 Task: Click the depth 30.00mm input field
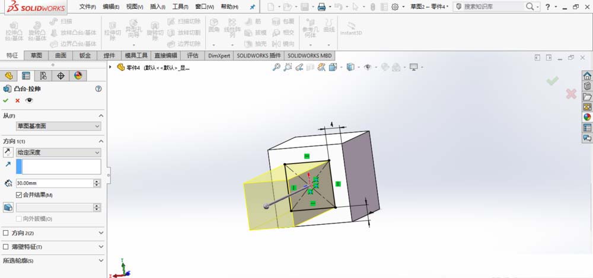click(54, 183)
